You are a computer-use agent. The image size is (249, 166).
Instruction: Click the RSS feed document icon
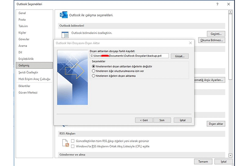pos(66,143)
